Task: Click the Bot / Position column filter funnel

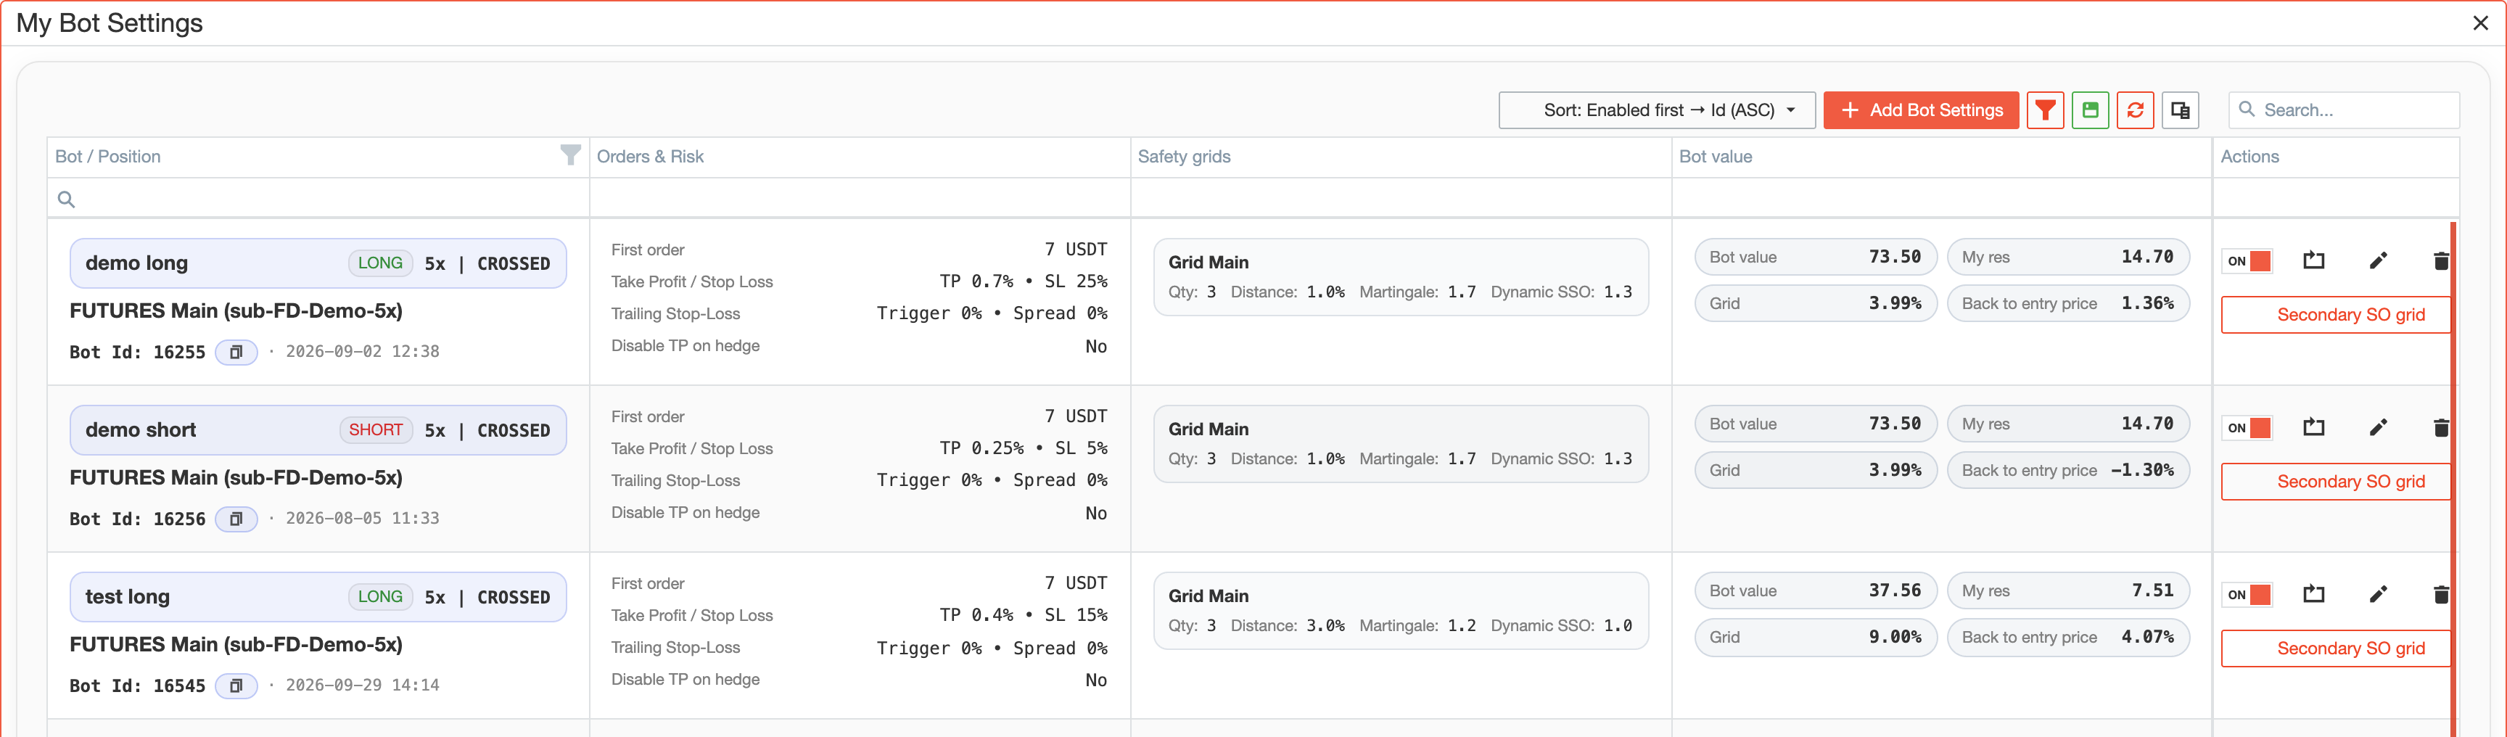Action: coord(570,155)
